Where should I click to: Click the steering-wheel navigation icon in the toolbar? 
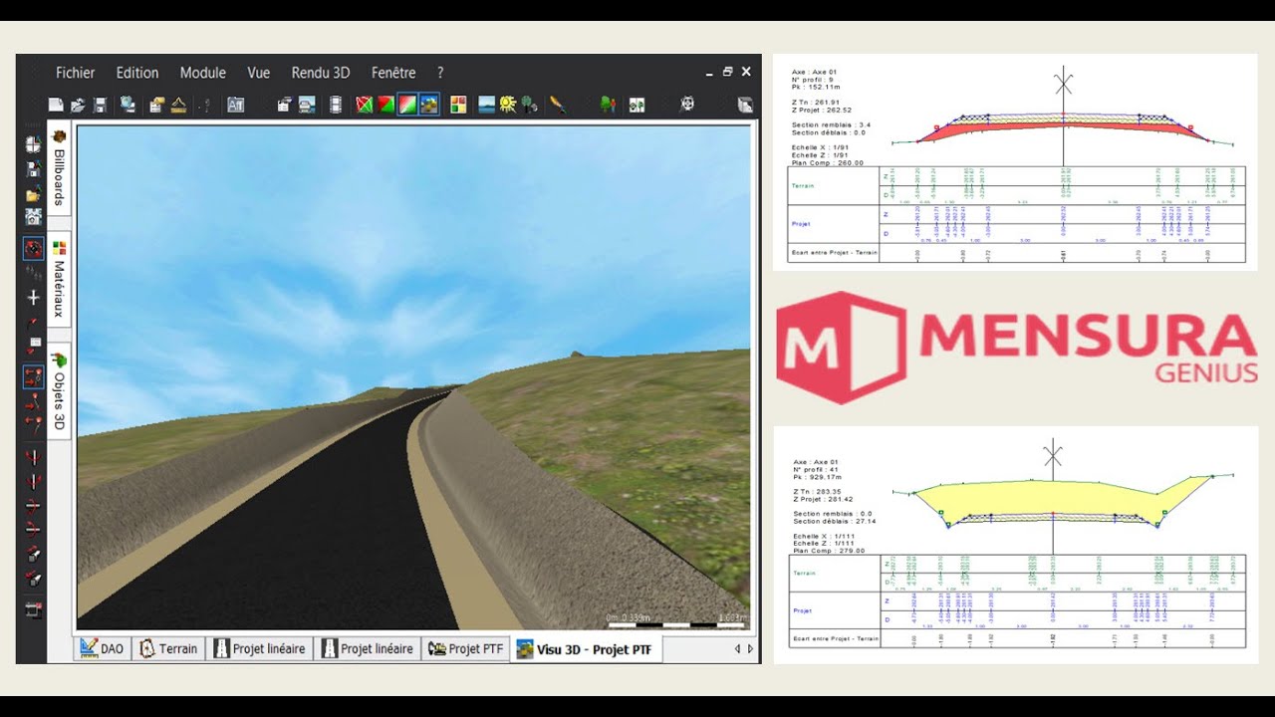click(x=687, y=105)
